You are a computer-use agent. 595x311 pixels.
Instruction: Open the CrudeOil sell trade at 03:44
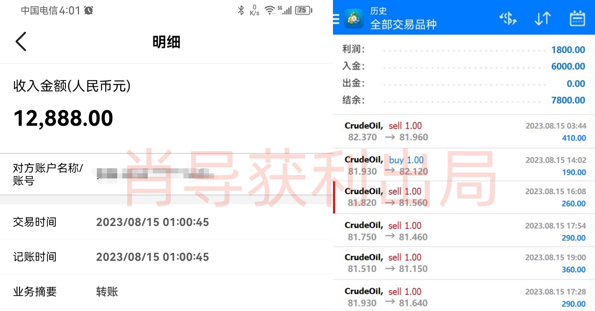click(x=464, y=131)
